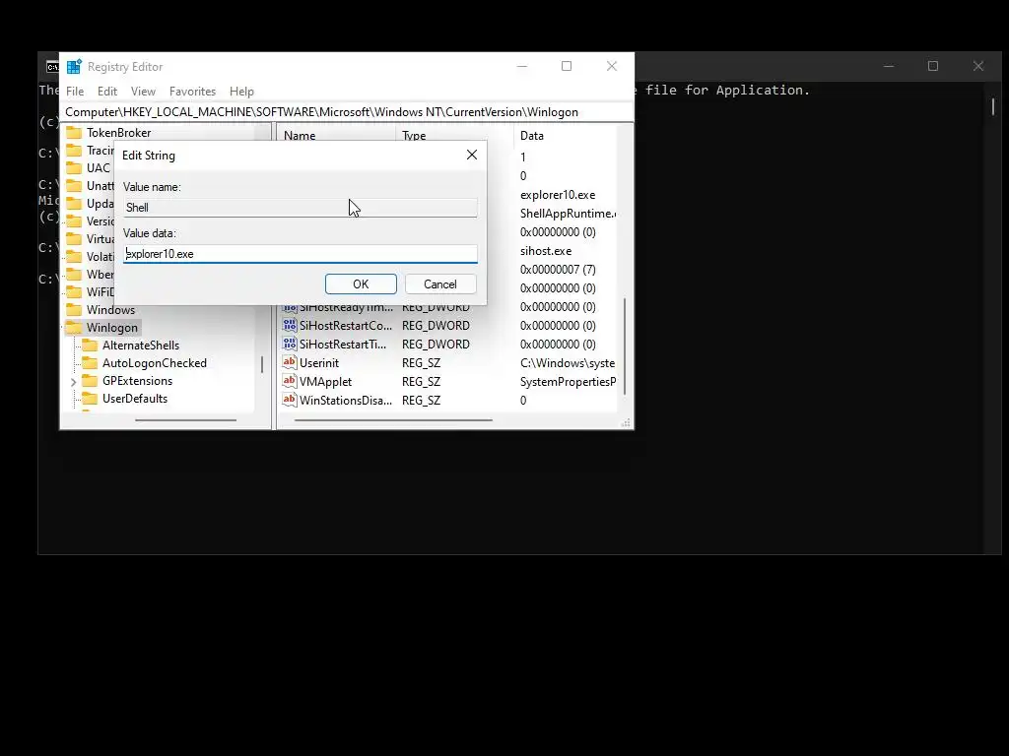1009x756 pixels.
Task: Click the SiHostRestartTi... DWORD value icon
Action: pyautogui.click(x=290, y=344)
